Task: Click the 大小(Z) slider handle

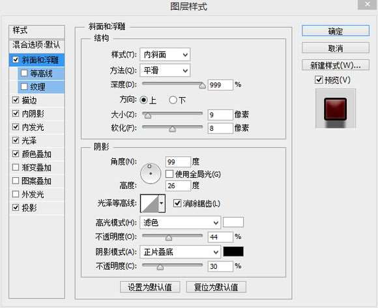Action: click(x=148, y=115)
